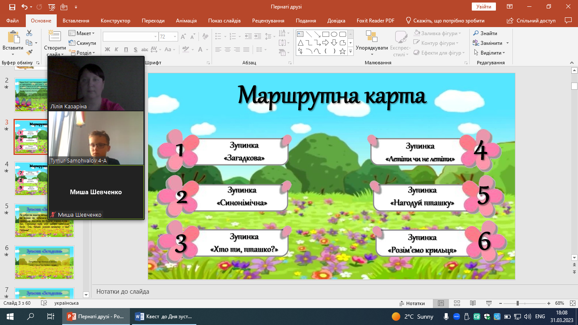Click 'Спільний доступ' share button
Viewport: 578px width, 325px height.
[x=532, y=21]
